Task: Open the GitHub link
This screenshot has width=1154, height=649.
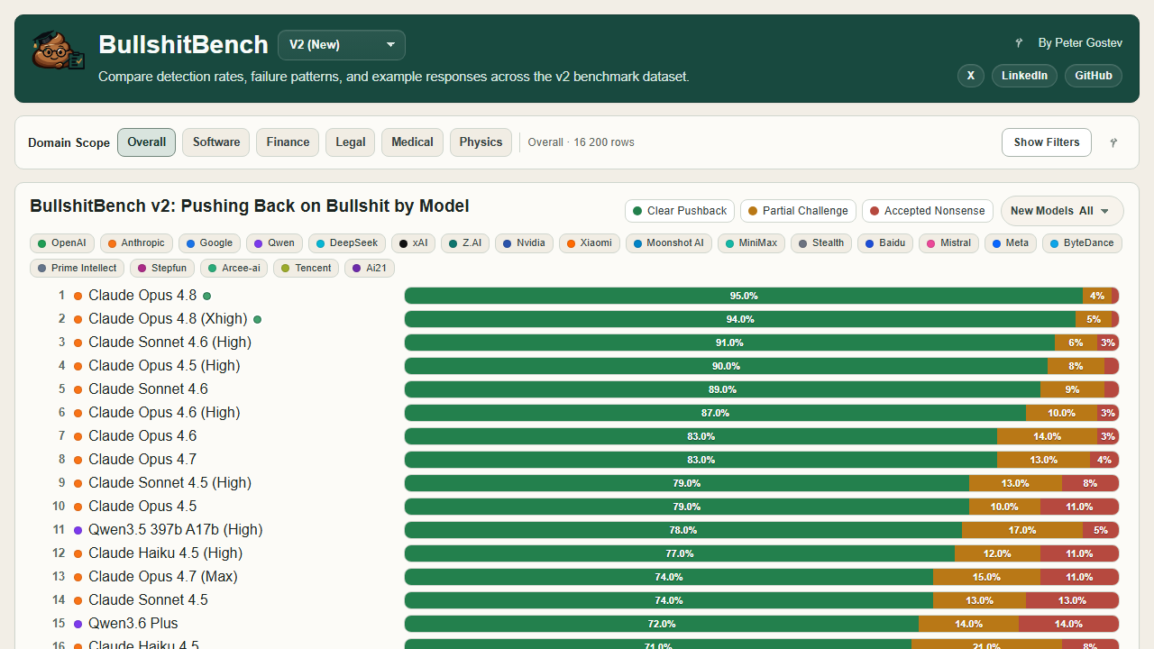Action: click(x=1094, y=76)
